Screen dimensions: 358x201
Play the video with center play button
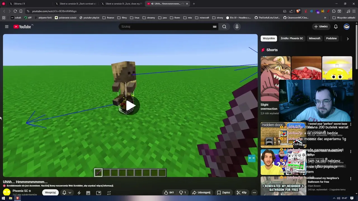coord(130,106)
